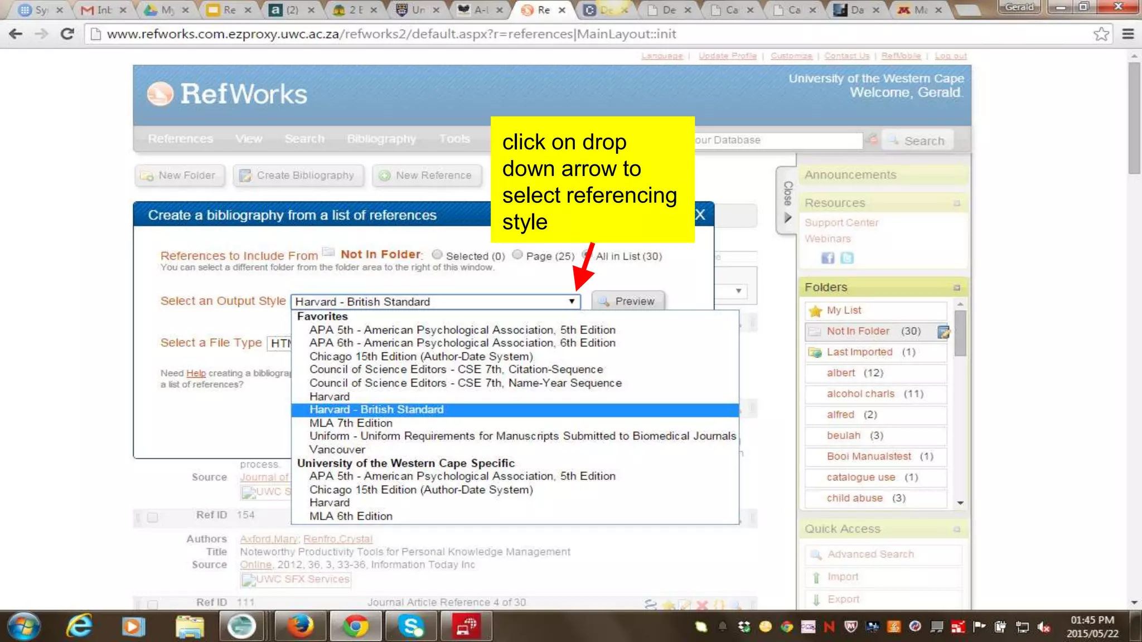This screenshot has width=1142, height=642.
Task: Collapse the Quick Access panel
Action: point(957,529)
